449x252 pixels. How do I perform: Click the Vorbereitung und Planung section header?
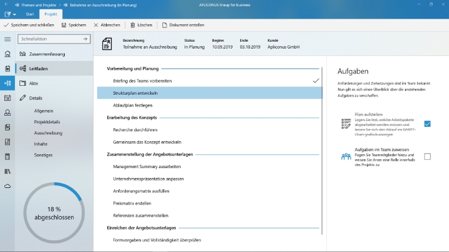click(x=133, y=68)
